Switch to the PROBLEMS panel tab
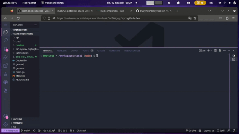 (62, 51)
